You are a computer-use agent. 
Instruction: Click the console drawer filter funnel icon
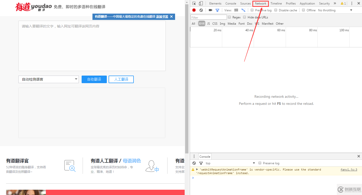coord(201,163)
